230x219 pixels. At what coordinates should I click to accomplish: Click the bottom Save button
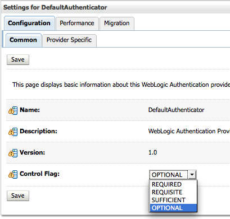pos(18,195)
